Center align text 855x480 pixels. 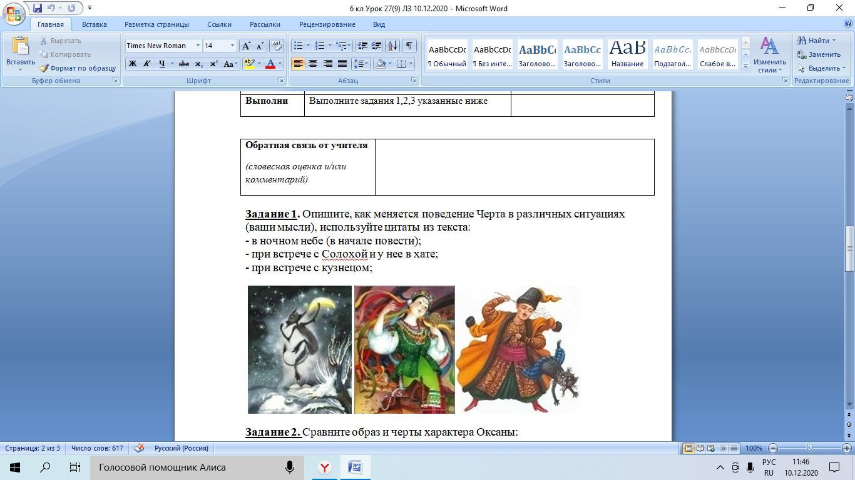(x=312, y=64)
